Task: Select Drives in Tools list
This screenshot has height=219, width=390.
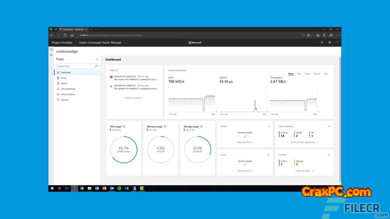Action: pyautogui.click(x=63, y=78)
